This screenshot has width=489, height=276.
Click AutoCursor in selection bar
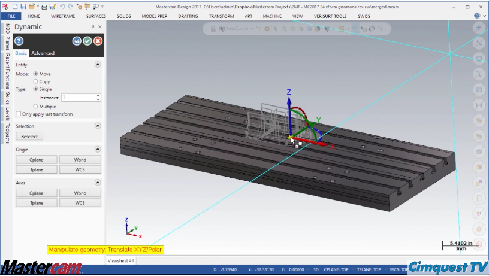pyautogui.click(x=237, y=28)
